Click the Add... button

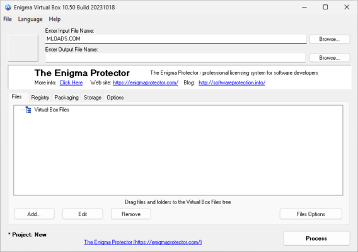point(34,214)
